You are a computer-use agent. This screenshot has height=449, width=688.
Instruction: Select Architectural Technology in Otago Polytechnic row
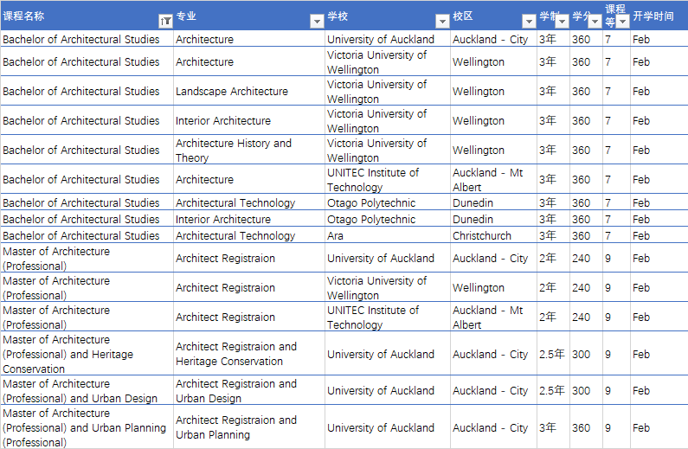pos(235,203)
